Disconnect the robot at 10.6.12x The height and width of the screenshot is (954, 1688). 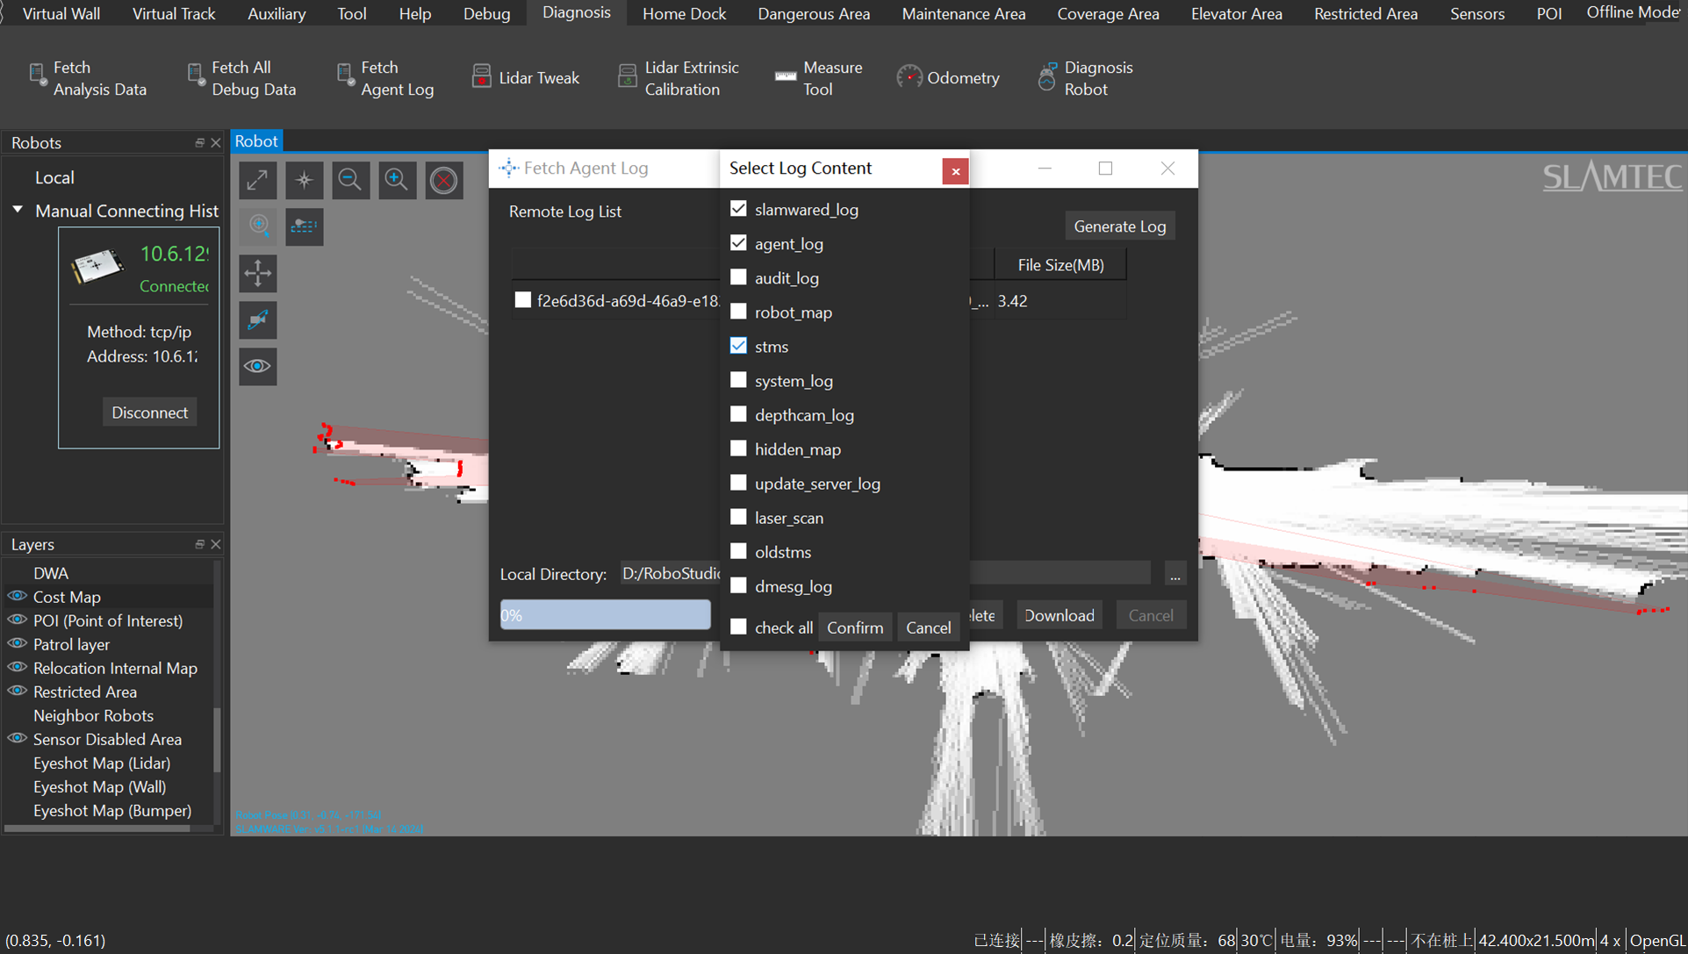(x=149, y=412)
